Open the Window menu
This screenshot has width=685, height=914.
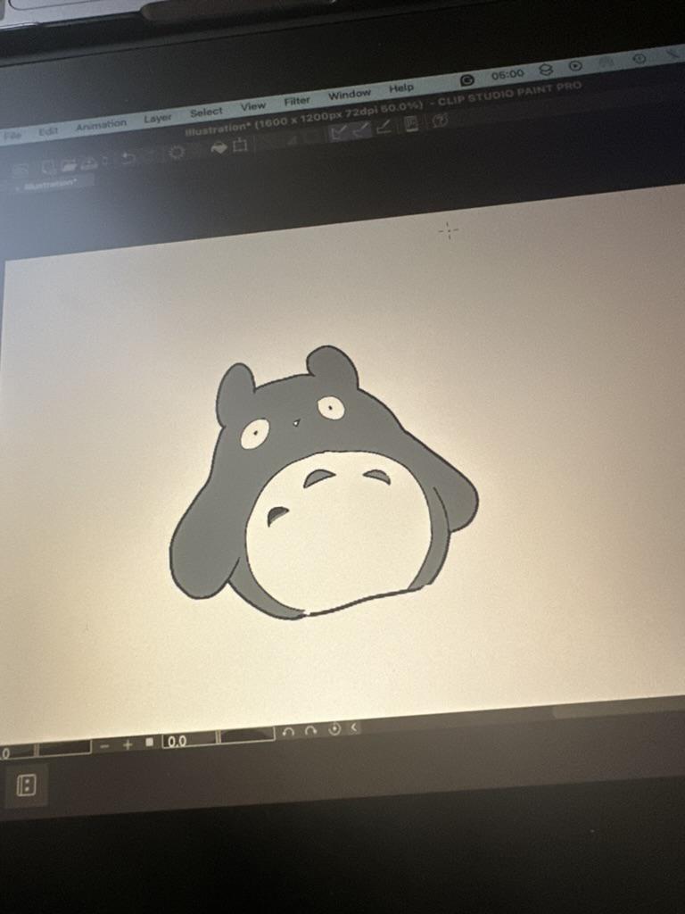349,95
